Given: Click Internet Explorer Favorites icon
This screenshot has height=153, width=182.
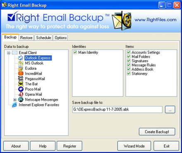Looking at the screenshot, I should point(14,105).
